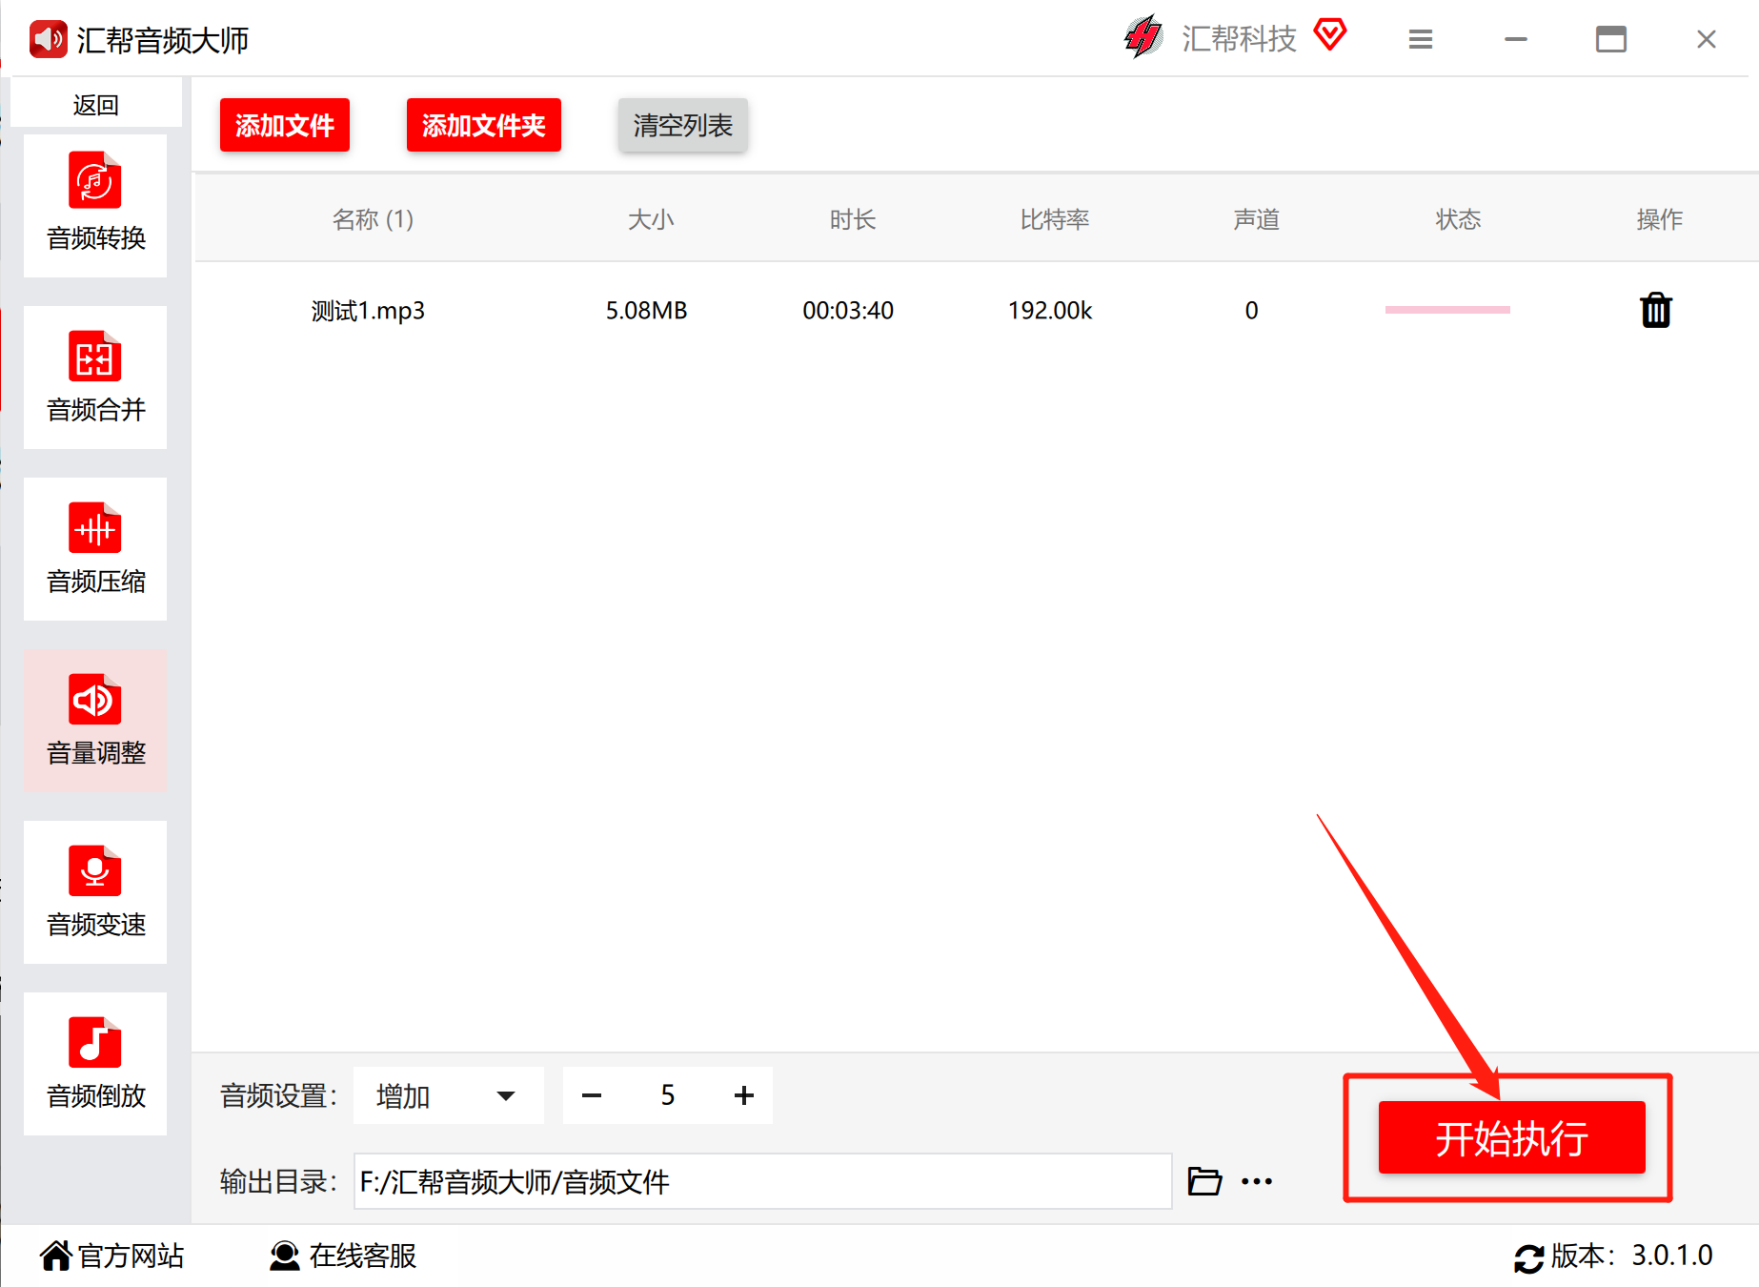
Task: Click 清空列表 clear list button
Action: pos(683,125)
